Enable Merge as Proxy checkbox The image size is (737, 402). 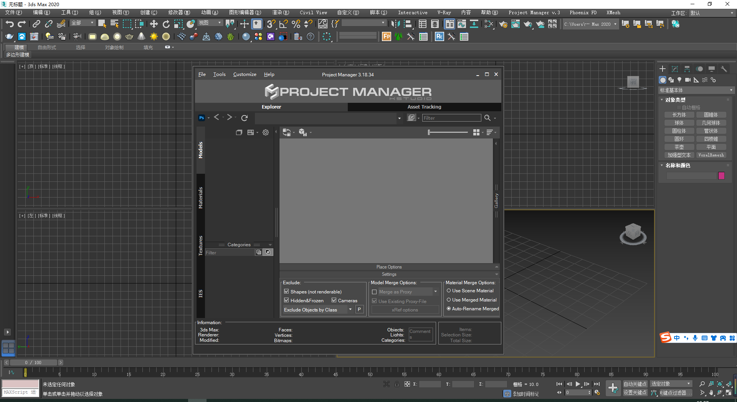pos(374,292)
